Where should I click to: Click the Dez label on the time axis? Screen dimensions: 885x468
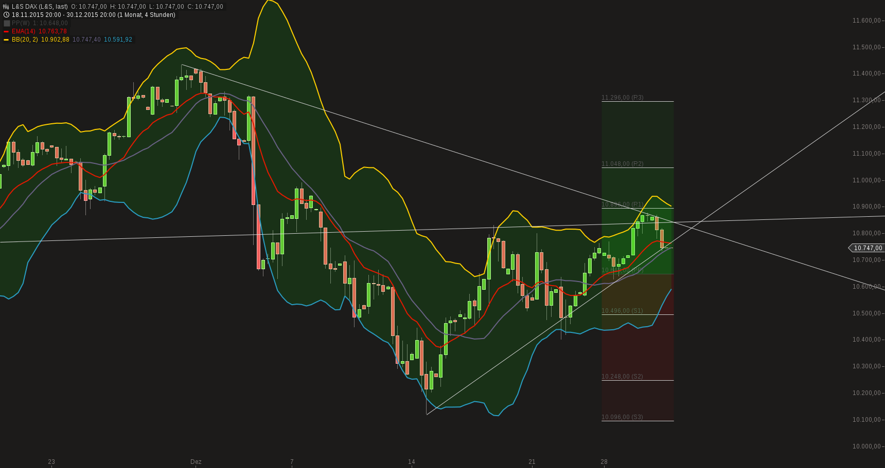pos(196,462)
